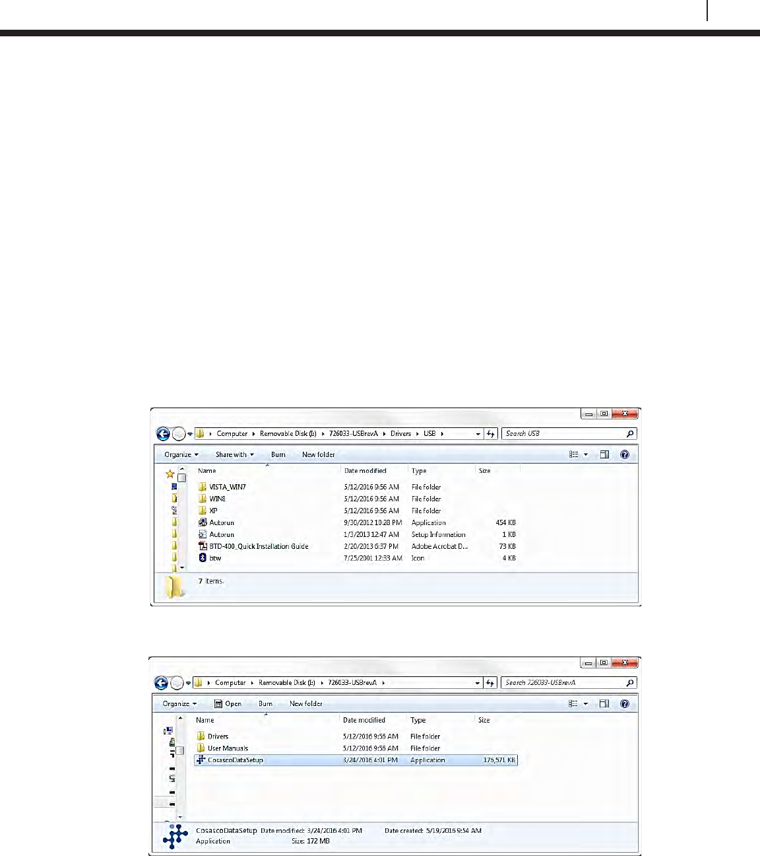Open view options dropdown arrow in USB window

586,454
